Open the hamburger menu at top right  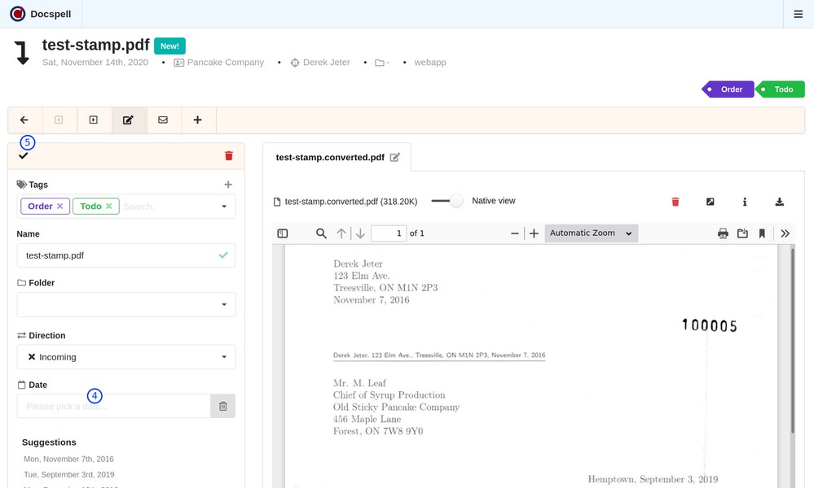pyautogui.click(x=798, y=14)
